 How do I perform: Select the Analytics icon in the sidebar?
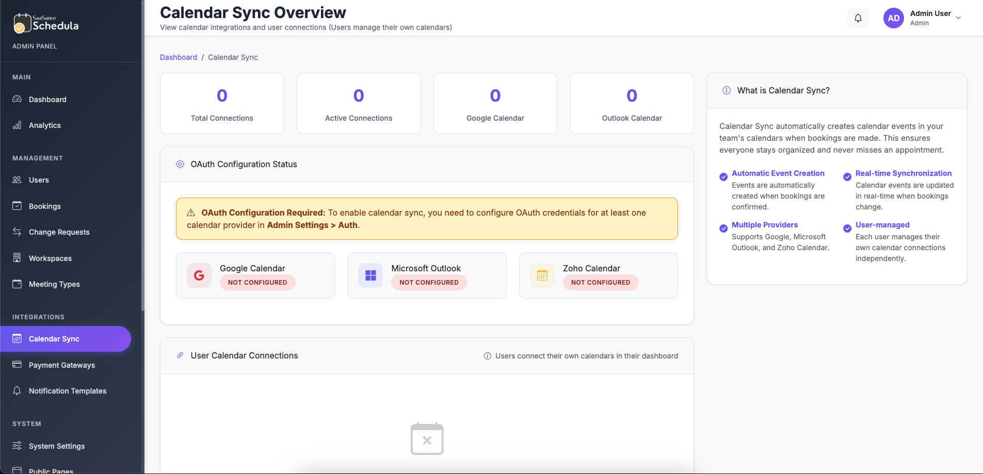pyautogui.click(x=17, y=125)
